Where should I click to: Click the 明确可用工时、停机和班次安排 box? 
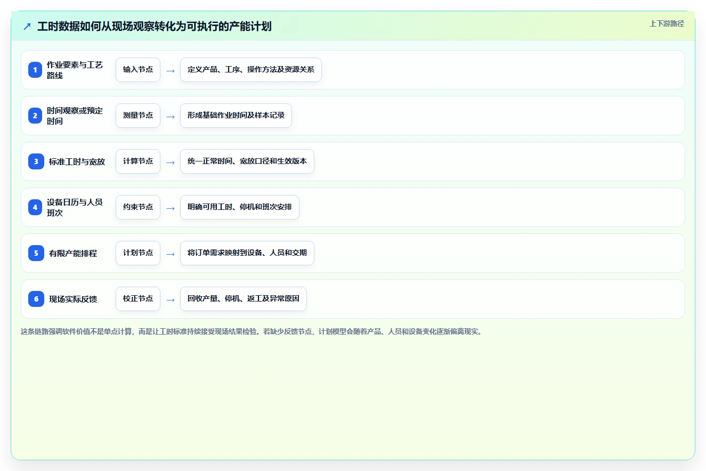[240, 207]
